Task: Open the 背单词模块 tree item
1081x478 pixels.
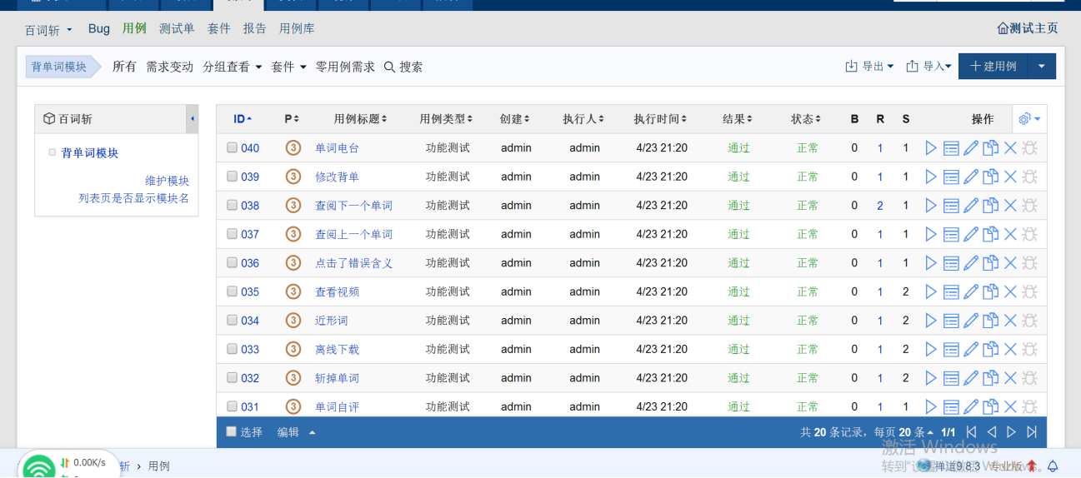Action: pyautogui.click(x=90, y=153)
